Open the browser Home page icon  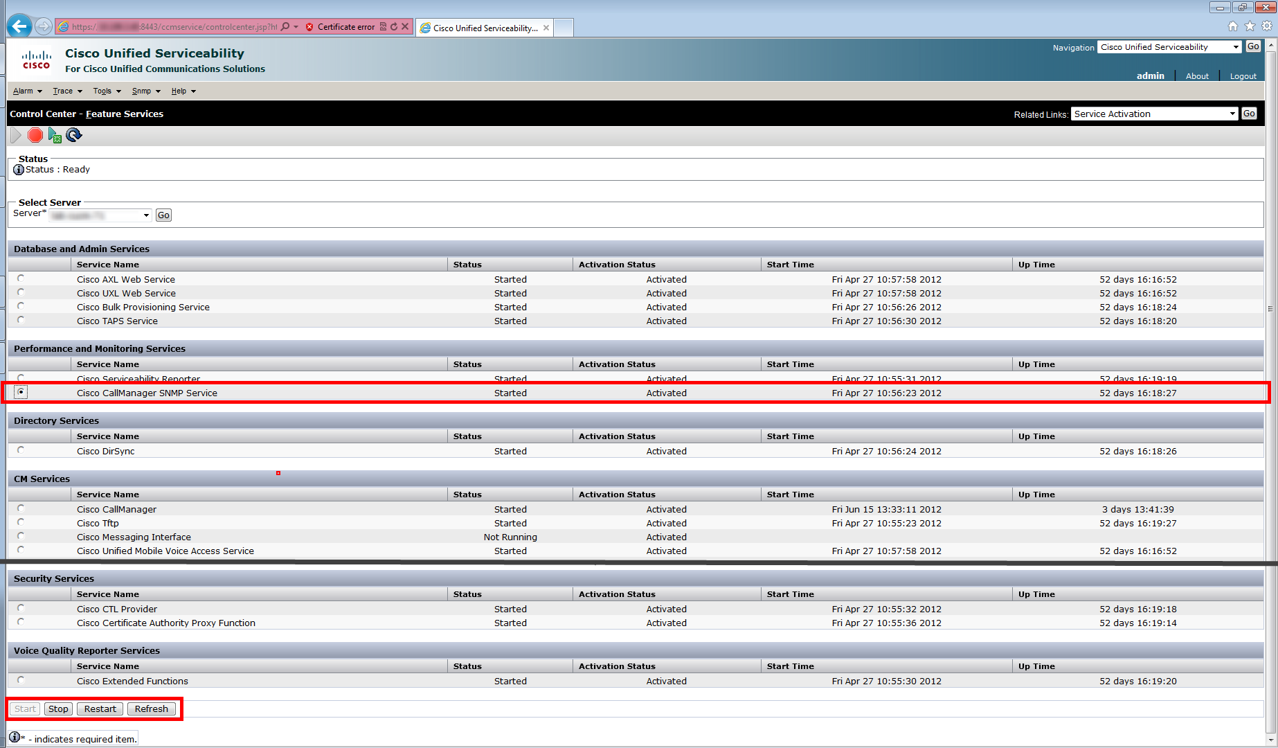click(1233, 26)
